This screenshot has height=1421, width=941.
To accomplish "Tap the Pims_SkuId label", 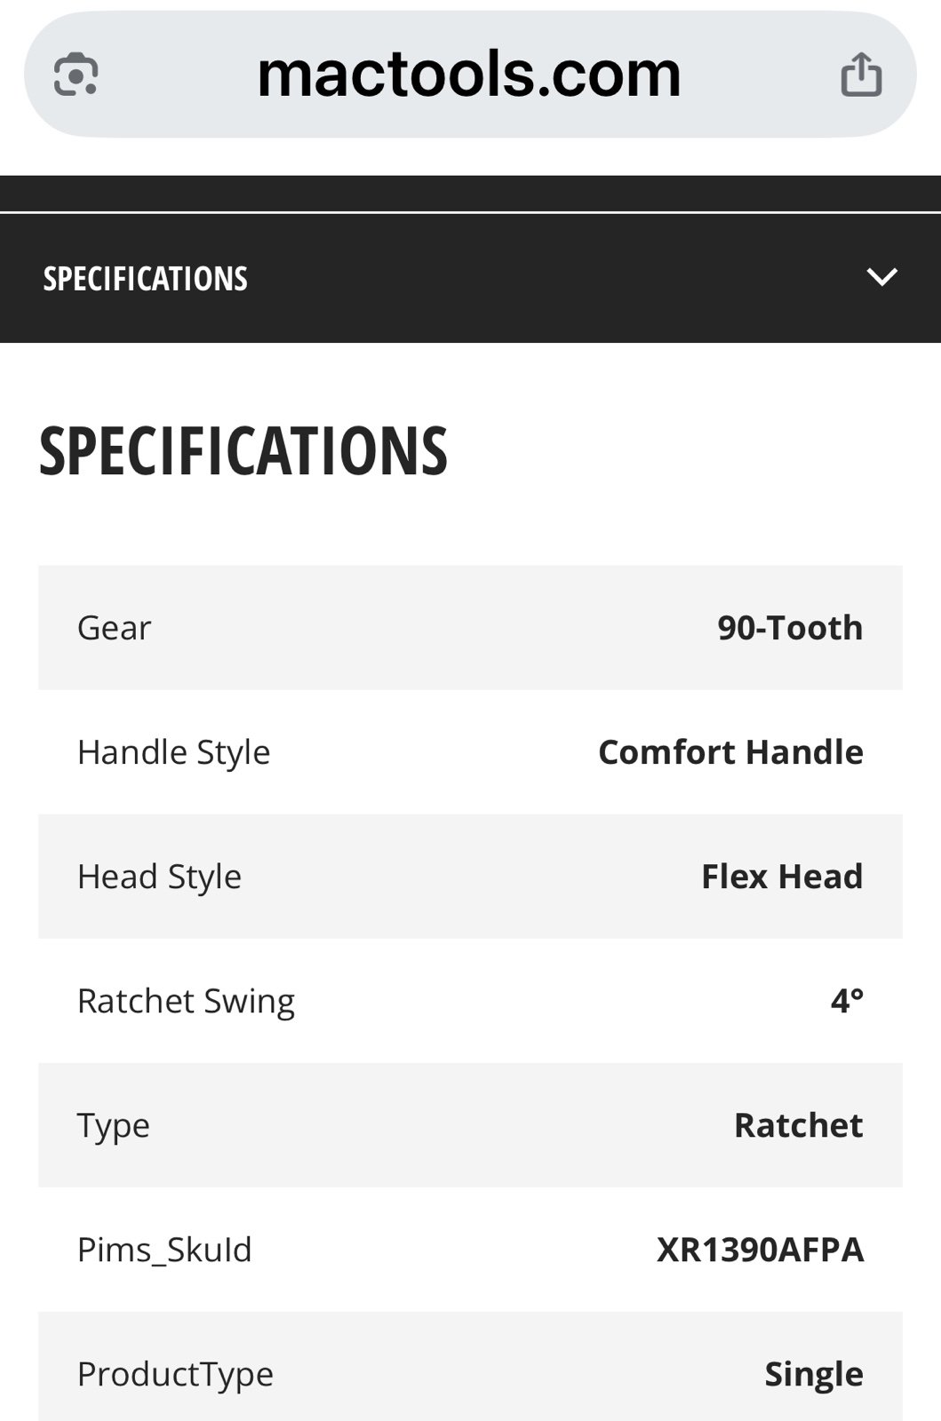I will coord(165,1250).
